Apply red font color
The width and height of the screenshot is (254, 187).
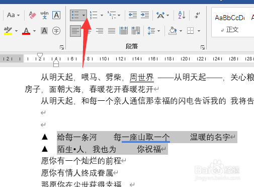tap(26, 31)
